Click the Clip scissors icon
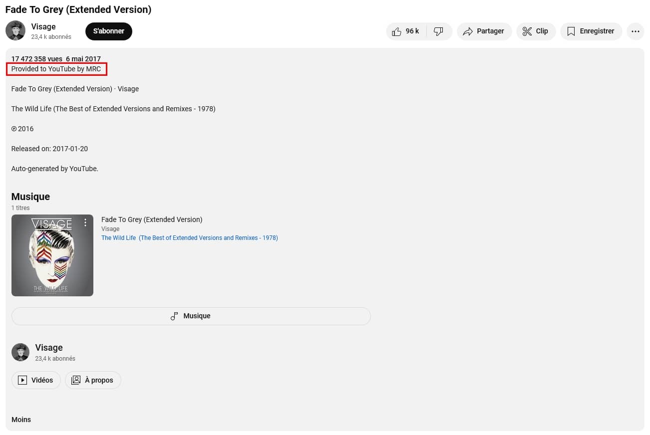Viewport: 650px width, 435px height. pyautogui.click(x=527, y=31)
